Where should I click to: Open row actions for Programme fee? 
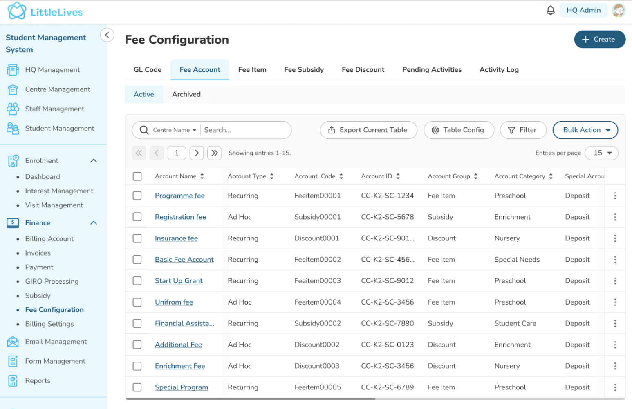(615, 196)
